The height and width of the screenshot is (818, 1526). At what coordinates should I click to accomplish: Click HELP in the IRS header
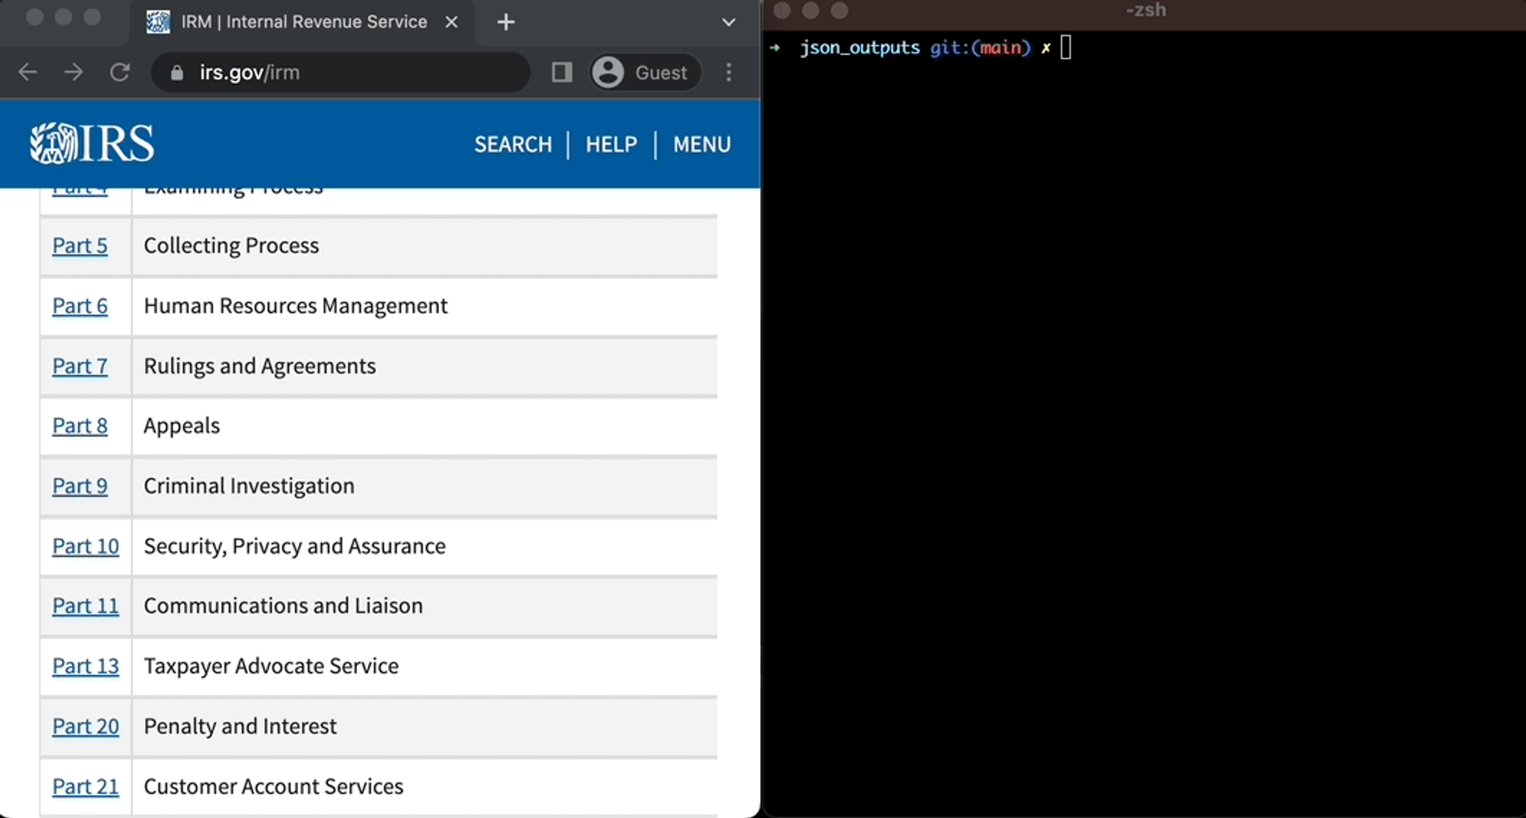click(x=611, y=144)
